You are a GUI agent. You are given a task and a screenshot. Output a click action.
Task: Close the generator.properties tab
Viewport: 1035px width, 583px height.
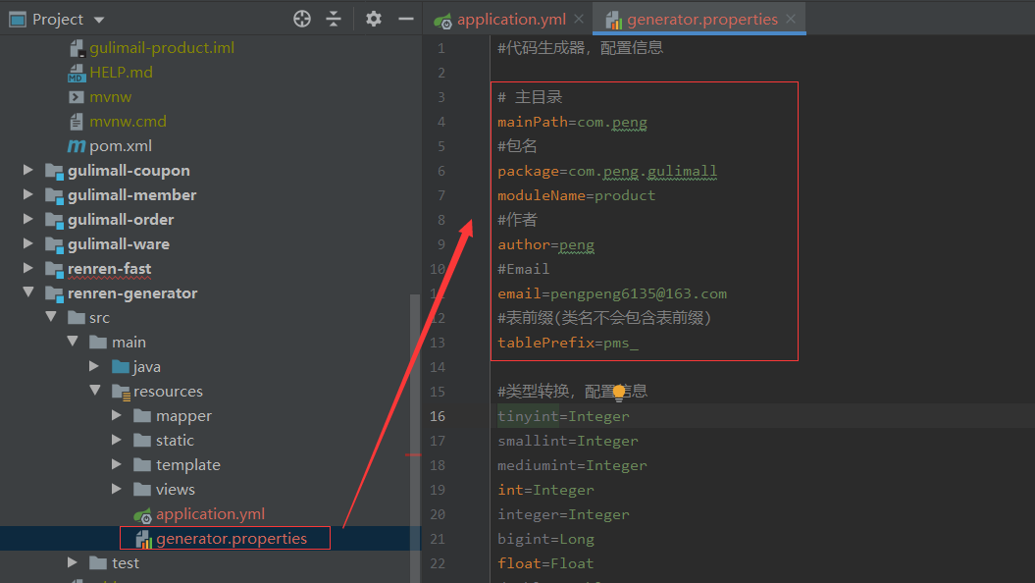pyautogui.click(x=791, y=20)
